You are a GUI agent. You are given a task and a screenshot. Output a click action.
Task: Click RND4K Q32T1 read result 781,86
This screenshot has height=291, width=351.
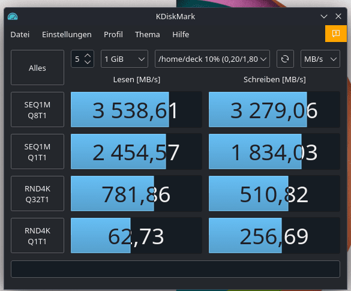tap(136, 194)
